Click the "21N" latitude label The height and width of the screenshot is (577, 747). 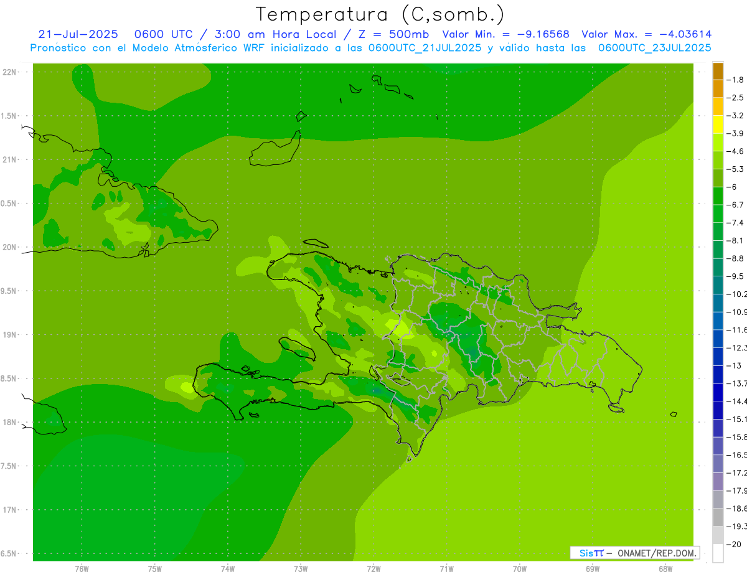(x=11, y=159)
